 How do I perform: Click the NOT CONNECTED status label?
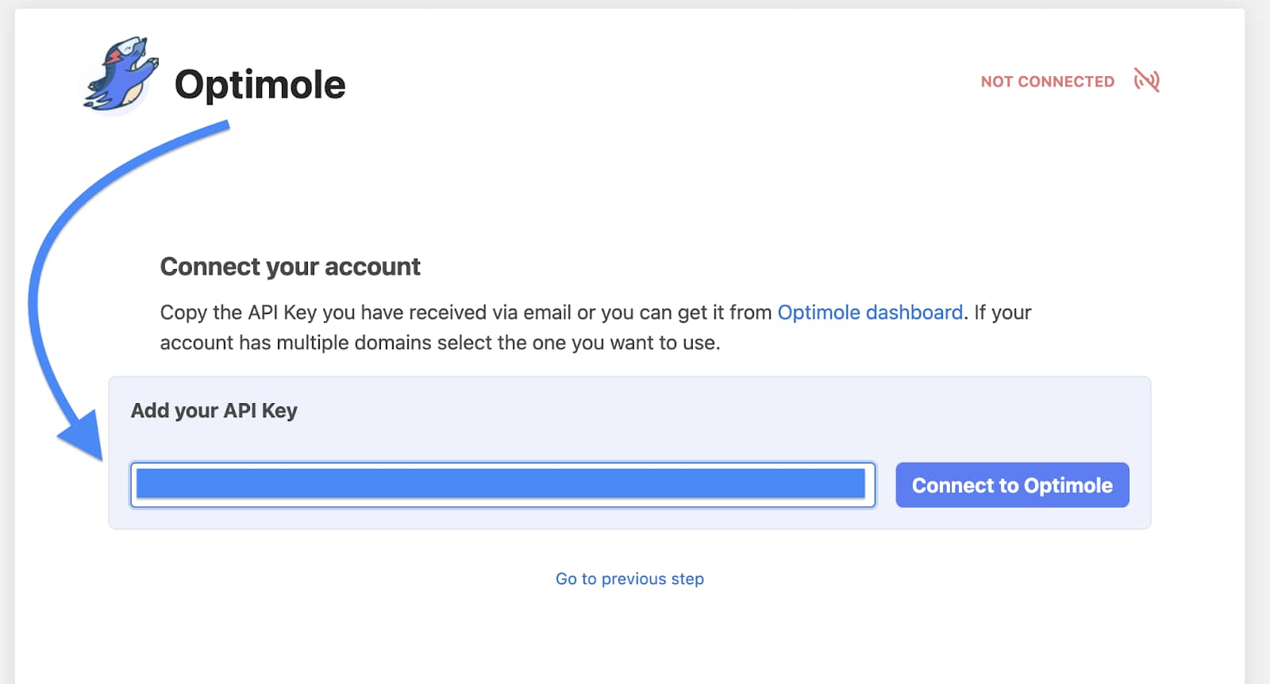[1047, 82]
